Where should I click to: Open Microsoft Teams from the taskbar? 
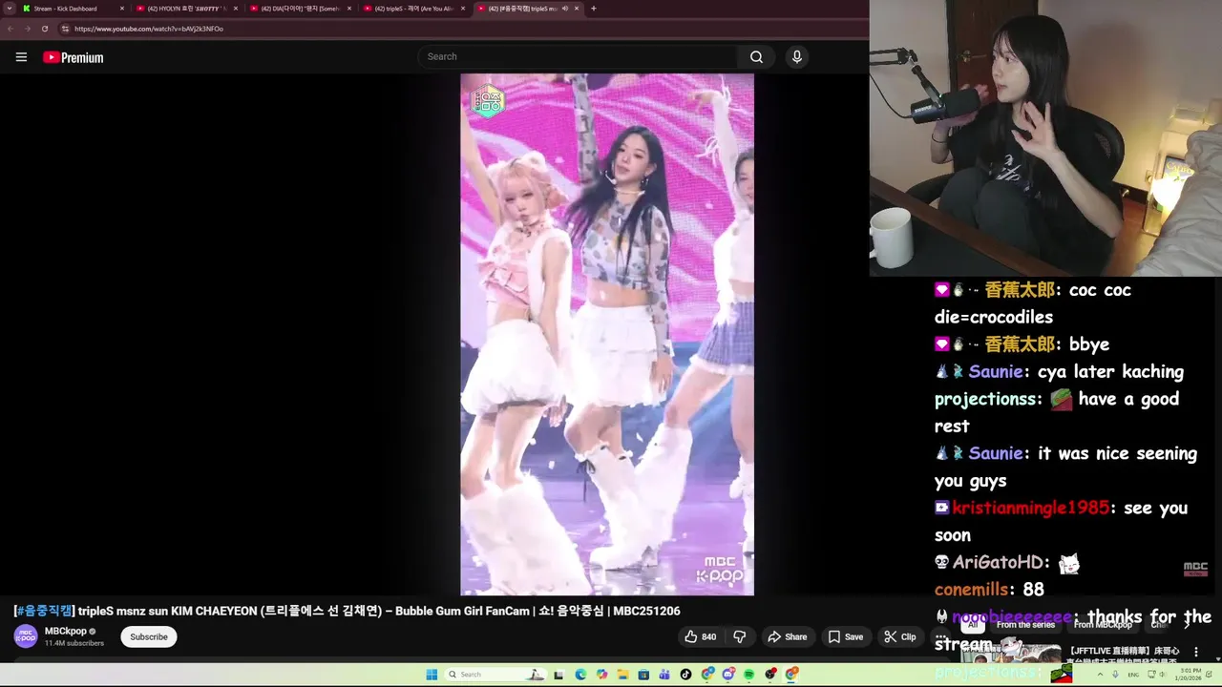click(x=664, y=675)
